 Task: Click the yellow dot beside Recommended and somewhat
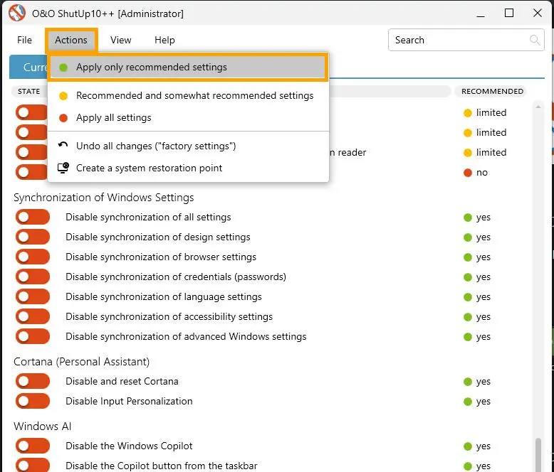pos(63,96)
